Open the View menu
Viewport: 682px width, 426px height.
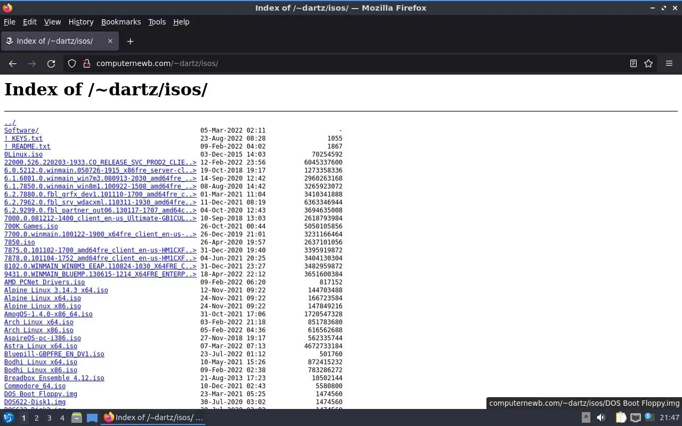(x=52, y=22)
